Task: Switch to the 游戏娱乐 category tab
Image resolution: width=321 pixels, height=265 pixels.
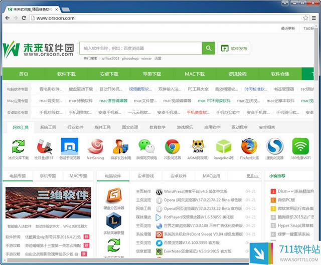Action: [185, 127]
